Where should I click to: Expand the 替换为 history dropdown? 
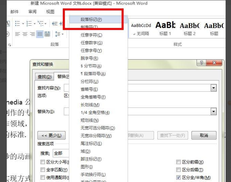(x=213, y=111)
